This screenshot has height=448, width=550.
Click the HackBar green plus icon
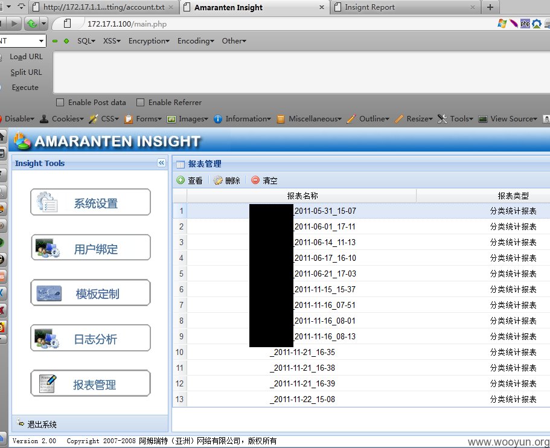click(x=66, y=41)
